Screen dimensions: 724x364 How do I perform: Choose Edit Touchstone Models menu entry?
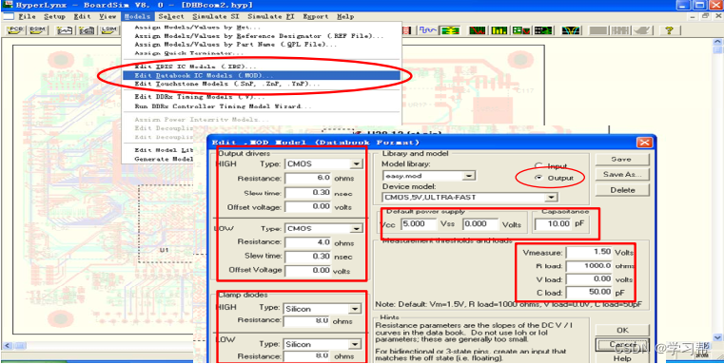[227, 84]
